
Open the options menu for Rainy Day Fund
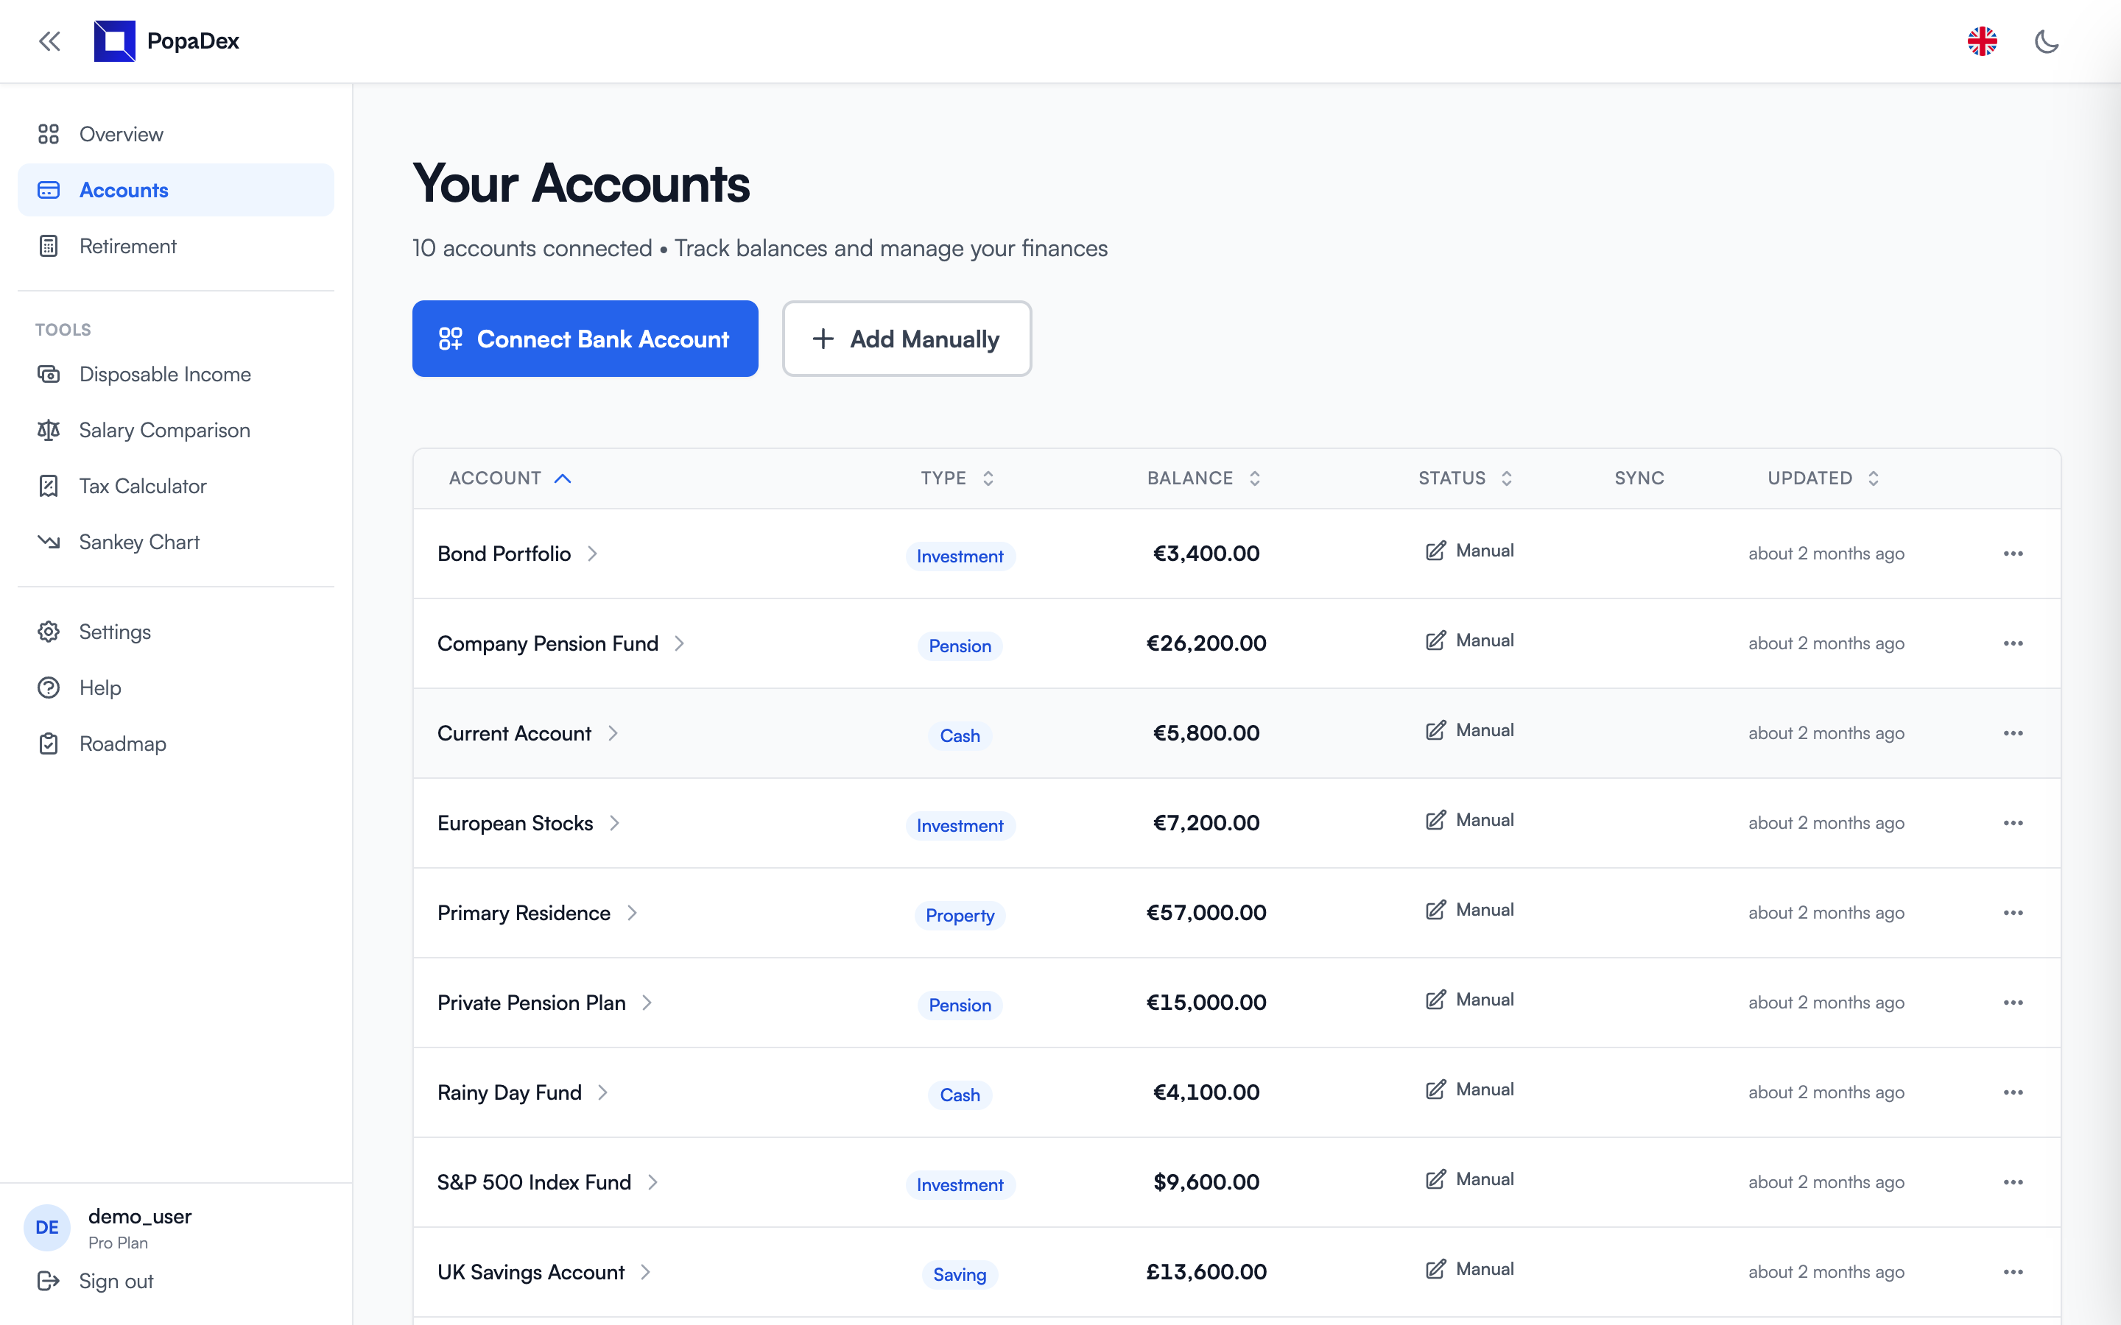point(2013,1092)
